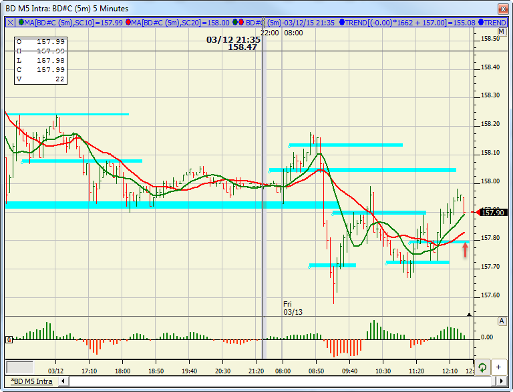This screenshot has width=513, height=392.
Task: Click the horizontal scrollbar track
Action: click(x=281, y=381)
